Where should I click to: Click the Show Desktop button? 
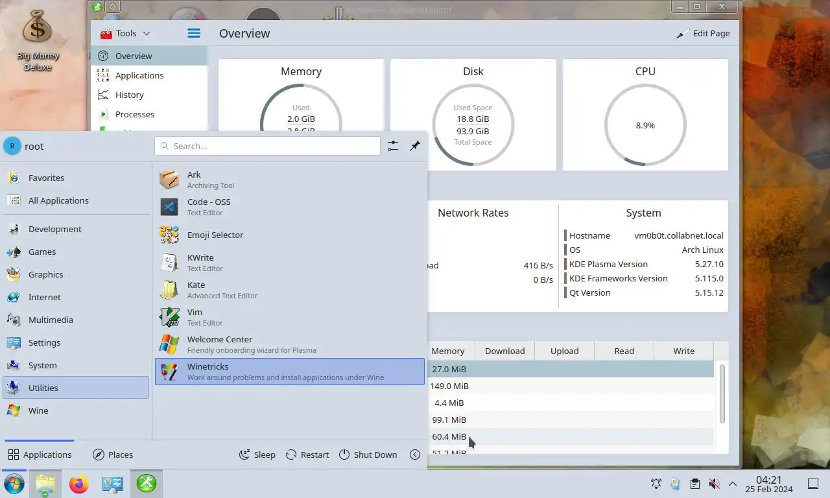click(813, 484)
